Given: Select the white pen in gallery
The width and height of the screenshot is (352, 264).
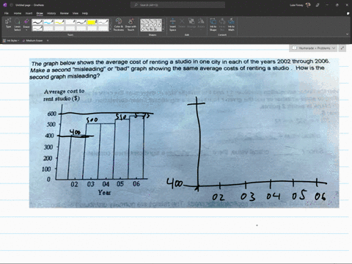Looking at the screenshot, I should 70,22.
